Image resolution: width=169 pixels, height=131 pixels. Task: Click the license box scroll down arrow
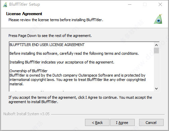tap(156, 89)
